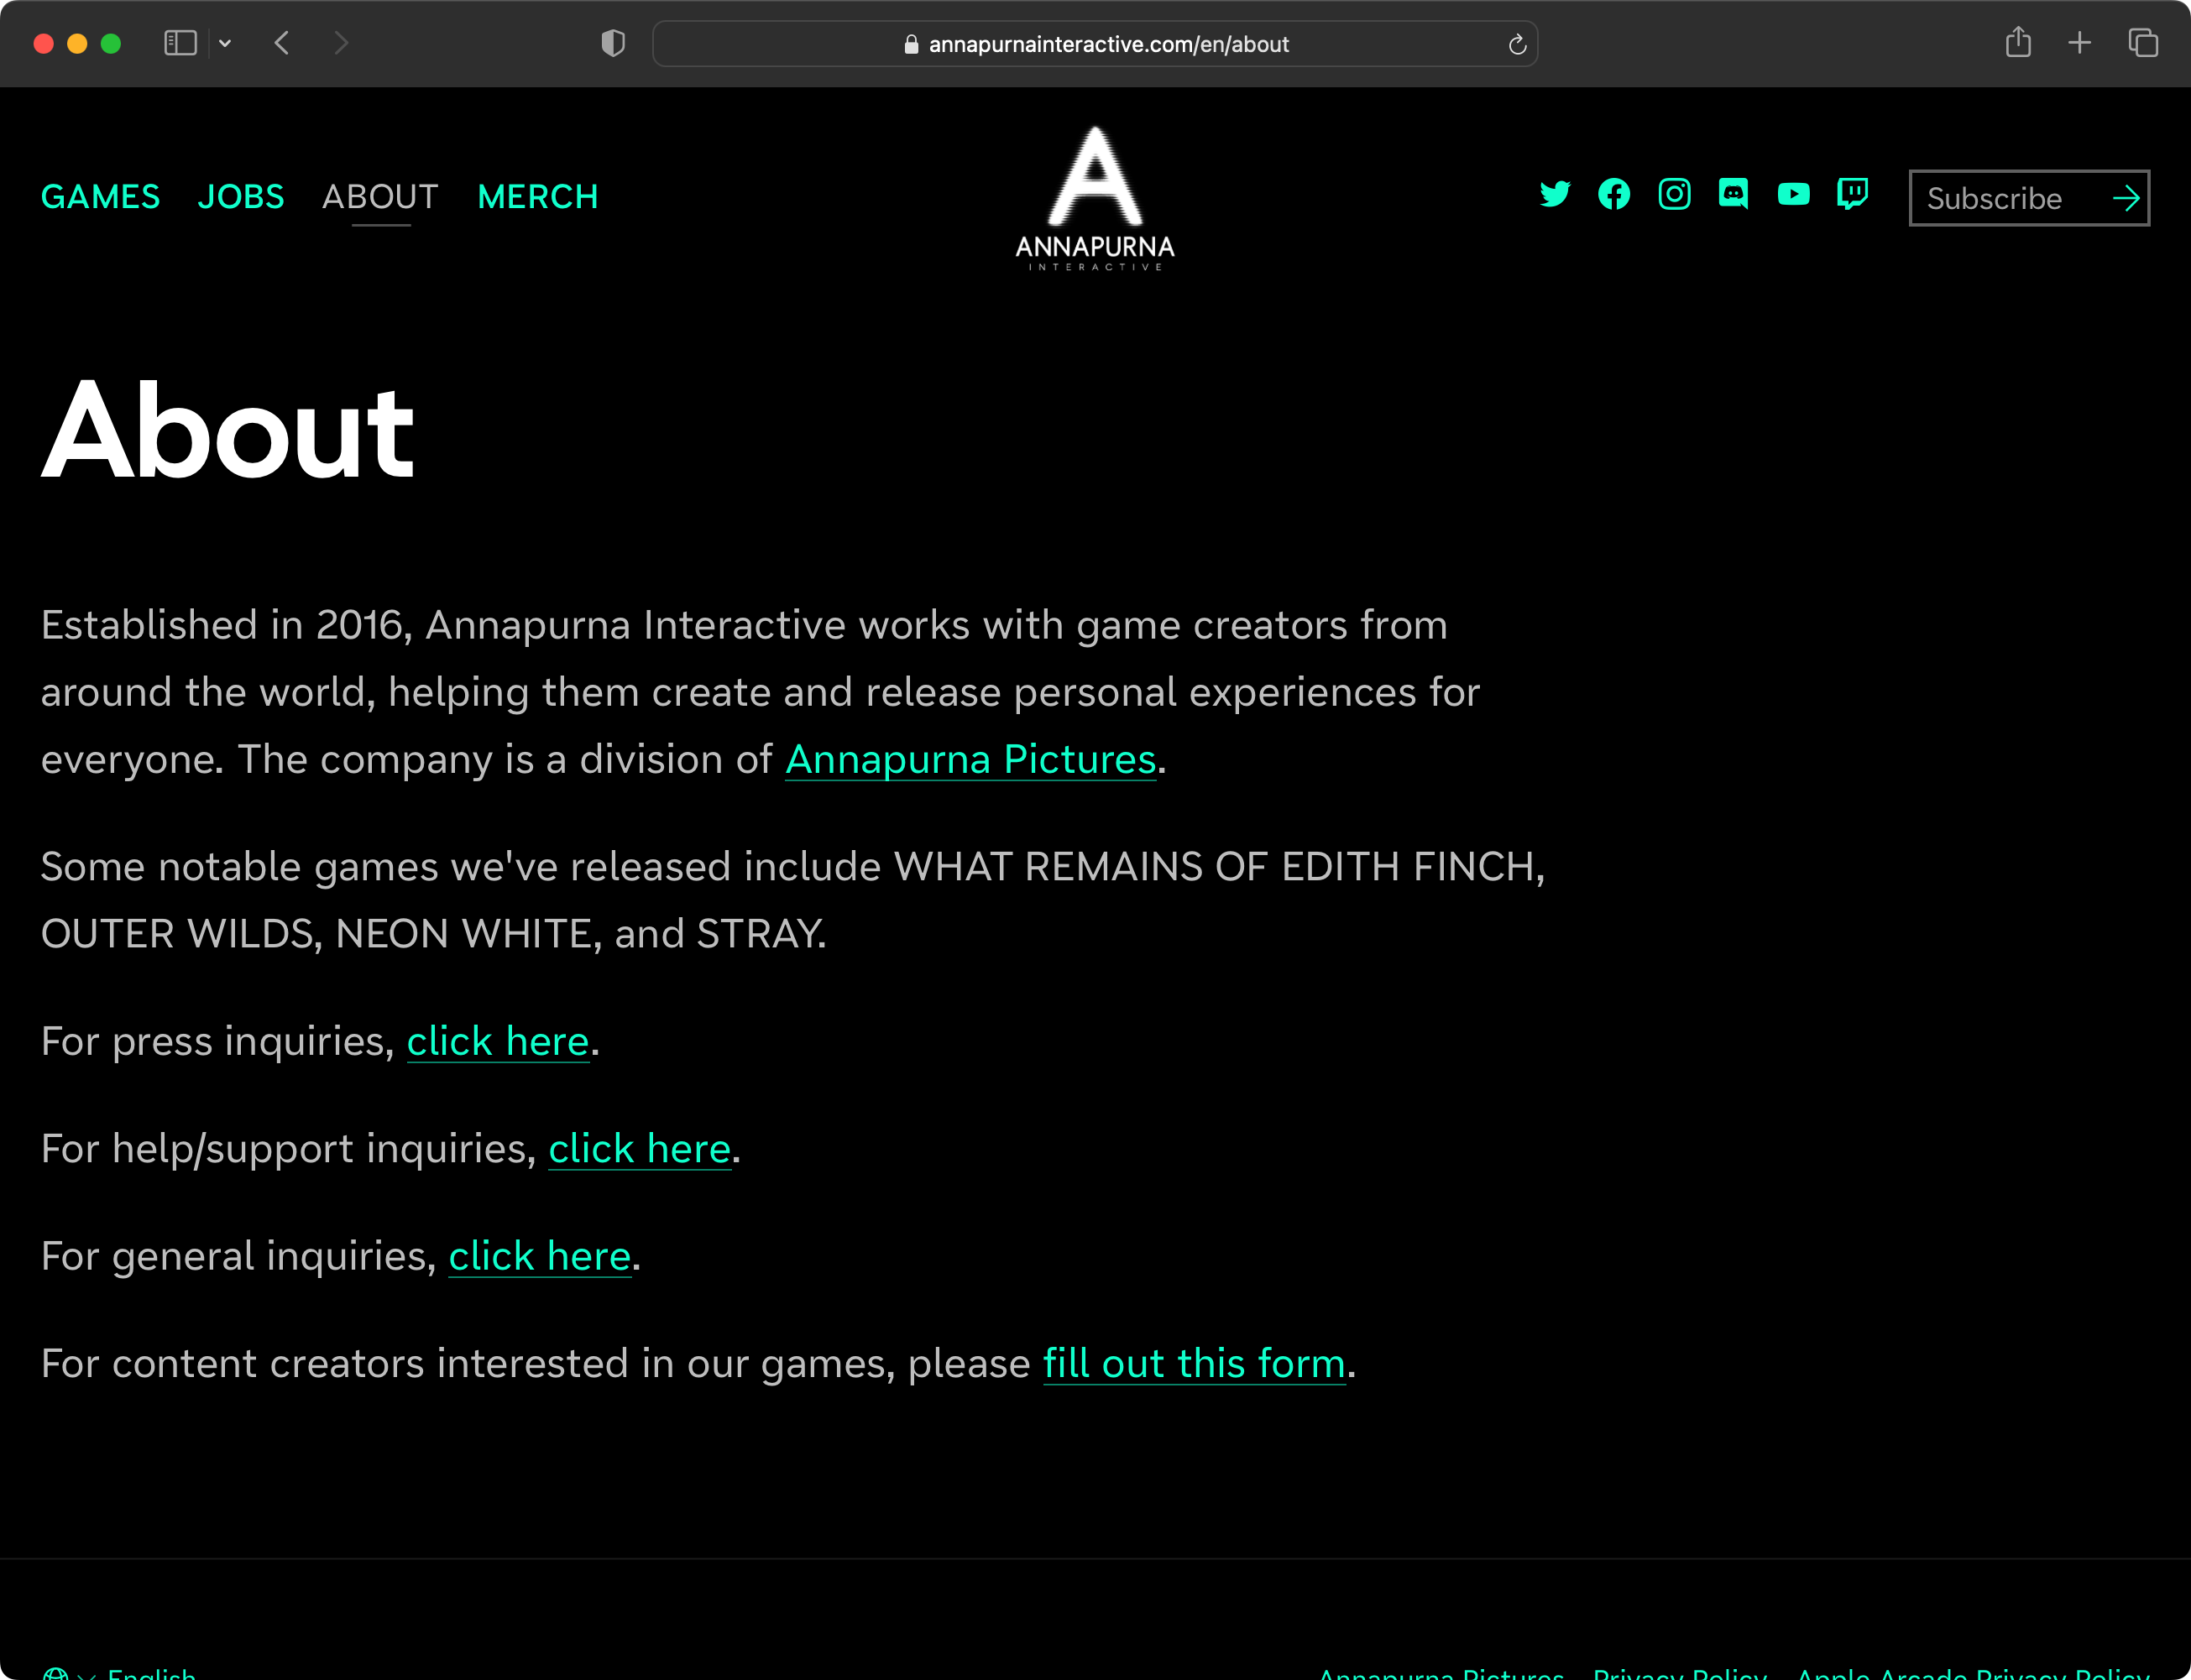Click the Twitch icon in header
2191x1680 pixels.
[x=1852, y=194]
